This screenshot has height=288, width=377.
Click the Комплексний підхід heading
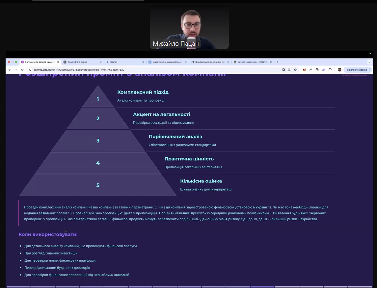[x=143, y=92]
